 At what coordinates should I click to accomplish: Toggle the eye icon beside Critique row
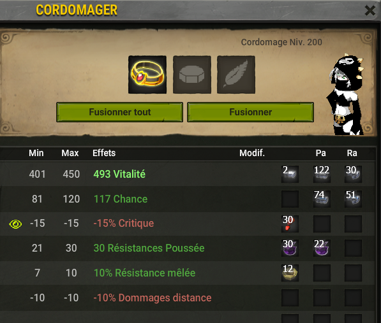(x=15, y=224)
